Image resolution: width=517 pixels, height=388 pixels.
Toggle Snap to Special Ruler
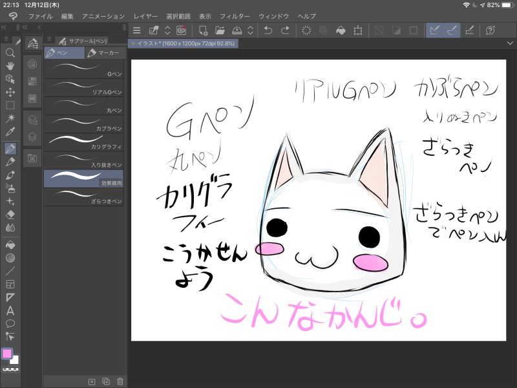point(452,30)
